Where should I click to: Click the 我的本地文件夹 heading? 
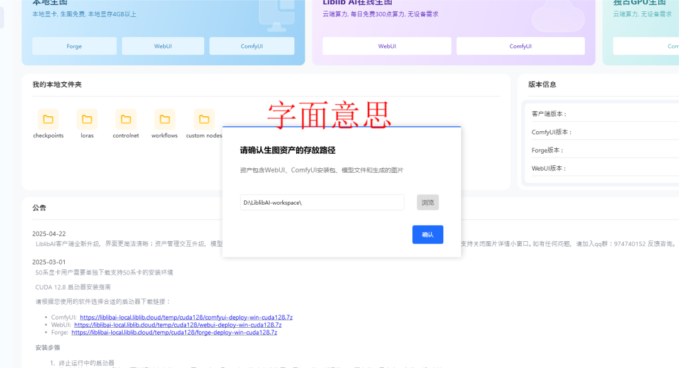point(57,84)
